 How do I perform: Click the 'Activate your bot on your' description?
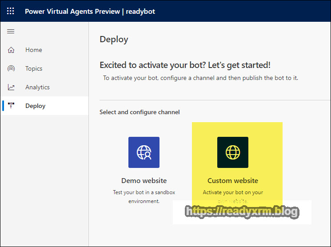[x=233, y=192]
